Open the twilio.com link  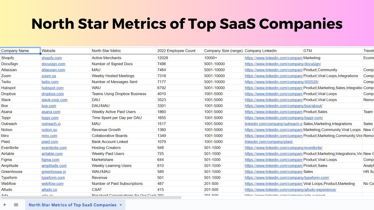pos(50,82)
